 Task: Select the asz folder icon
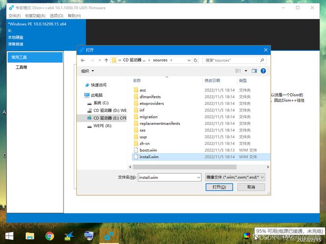pos(136,90)
